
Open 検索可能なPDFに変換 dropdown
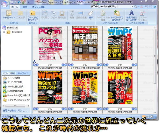click(131, 16)
